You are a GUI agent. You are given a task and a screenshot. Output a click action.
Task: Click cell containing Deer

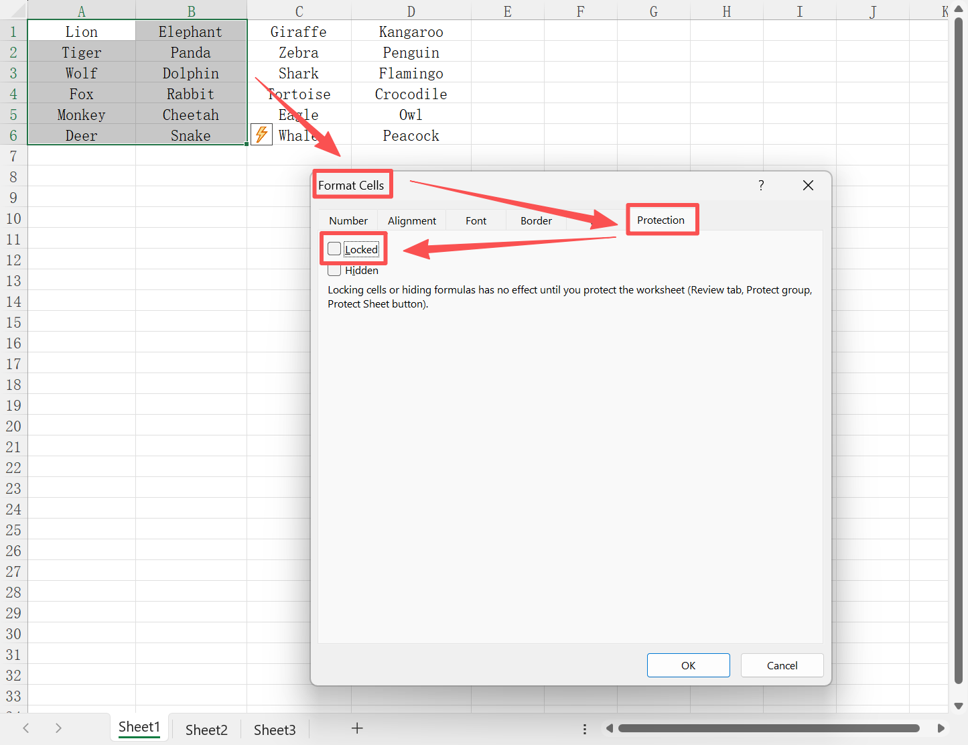81,135
